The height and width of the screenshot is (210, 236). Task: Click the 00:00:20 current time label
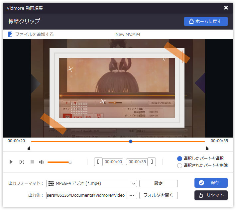click(16, 141)
